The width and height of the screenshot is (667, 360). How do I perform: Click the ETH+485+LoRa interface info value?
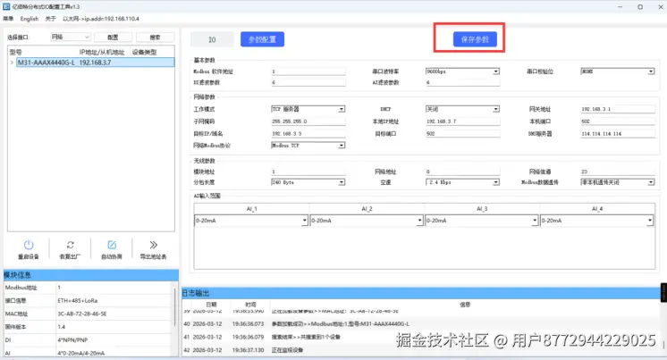tap(78, 300)
